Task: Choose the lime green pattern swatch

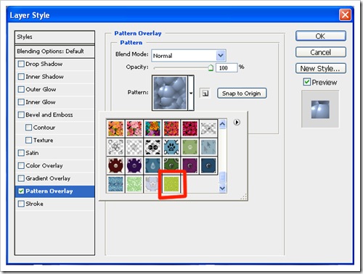Action: point(171,184)
